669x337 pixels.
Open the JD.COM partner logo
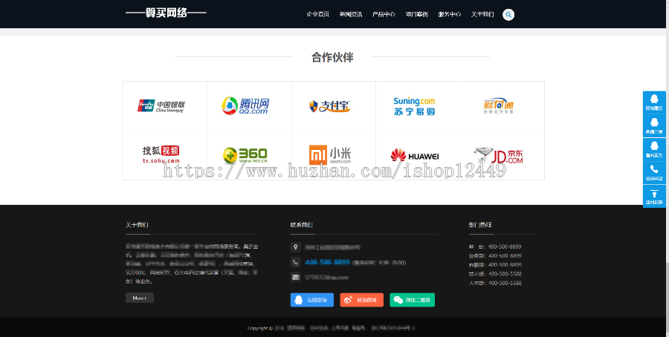tap(498, 155)
